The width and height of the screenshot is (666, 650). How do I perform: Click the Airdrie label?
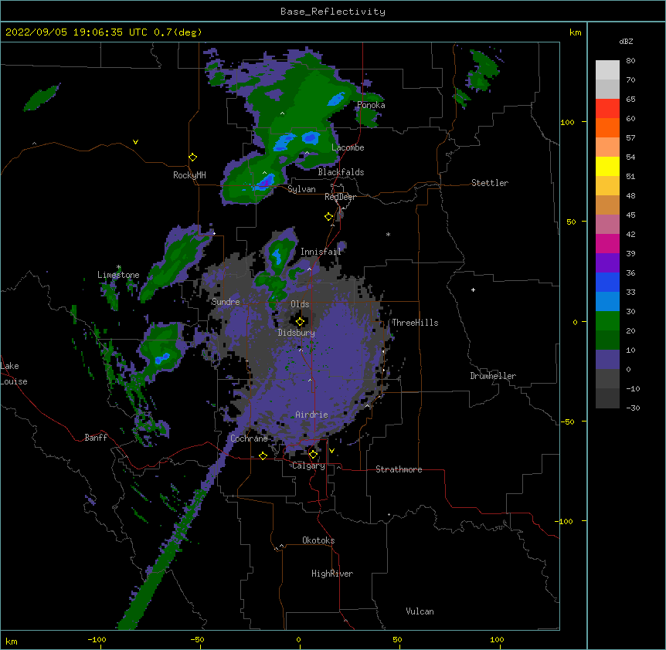tap(311, 415)
